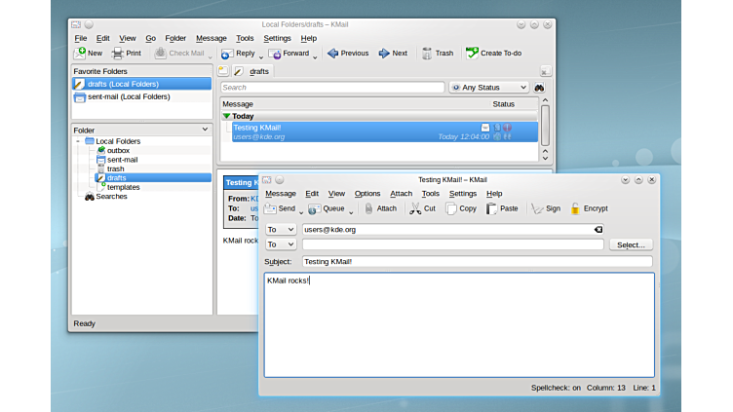Click the Print icon in toolbar

point(118,54)
